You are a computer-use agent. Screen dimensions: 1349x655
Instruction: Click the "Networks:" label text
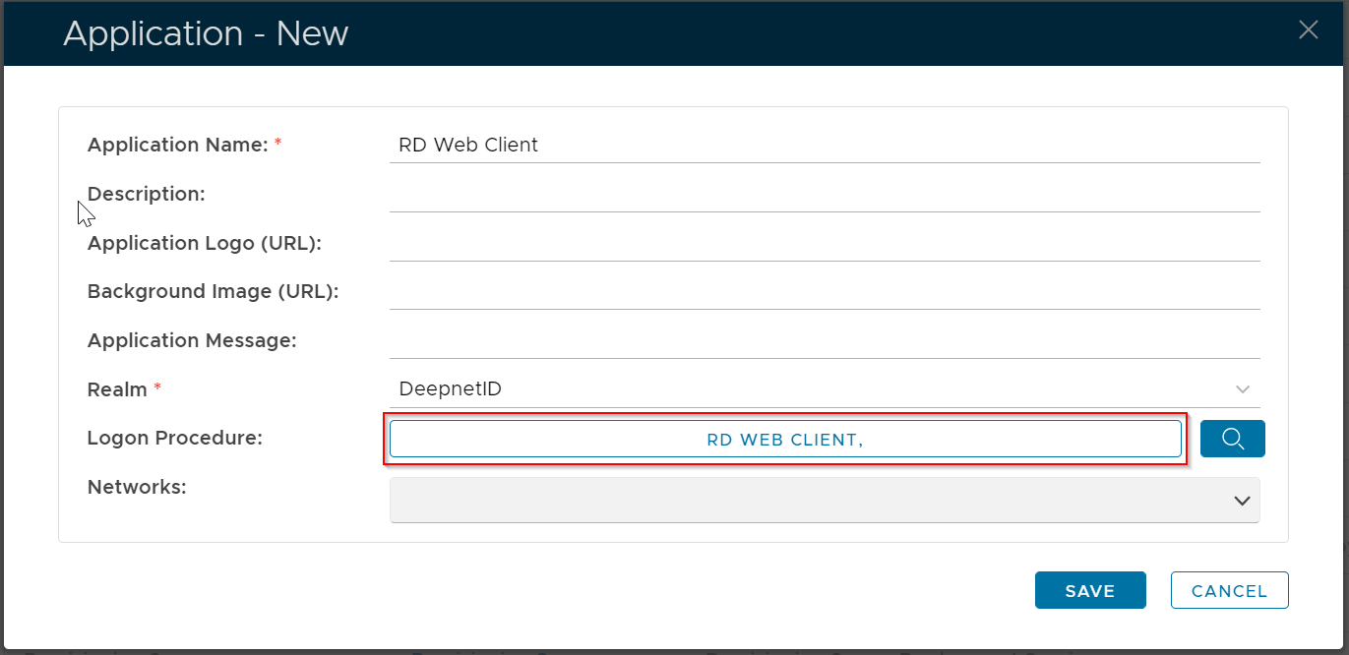pyautogui.click(x=137, y=487)
